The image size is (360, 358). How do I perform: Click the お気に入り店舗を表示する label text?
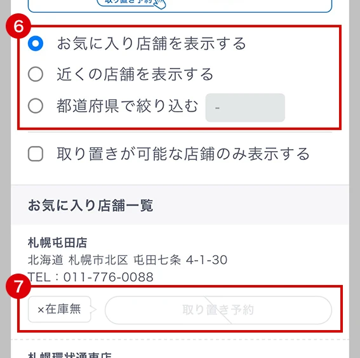tap(151, 43)
